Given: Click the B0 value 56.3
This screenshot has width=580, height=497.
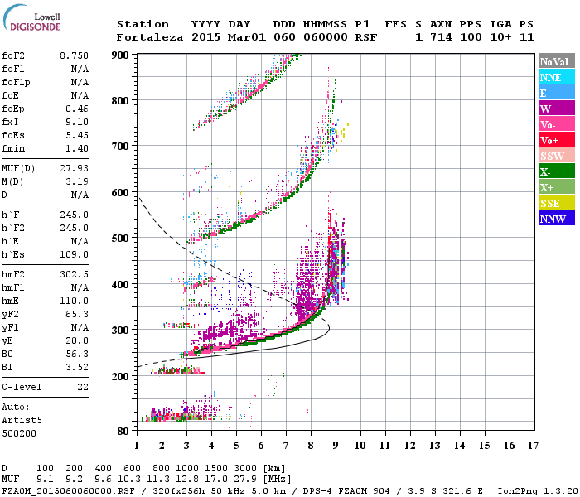Looking at the screenshot, I should pyautogui.click(x=77, y=354).
